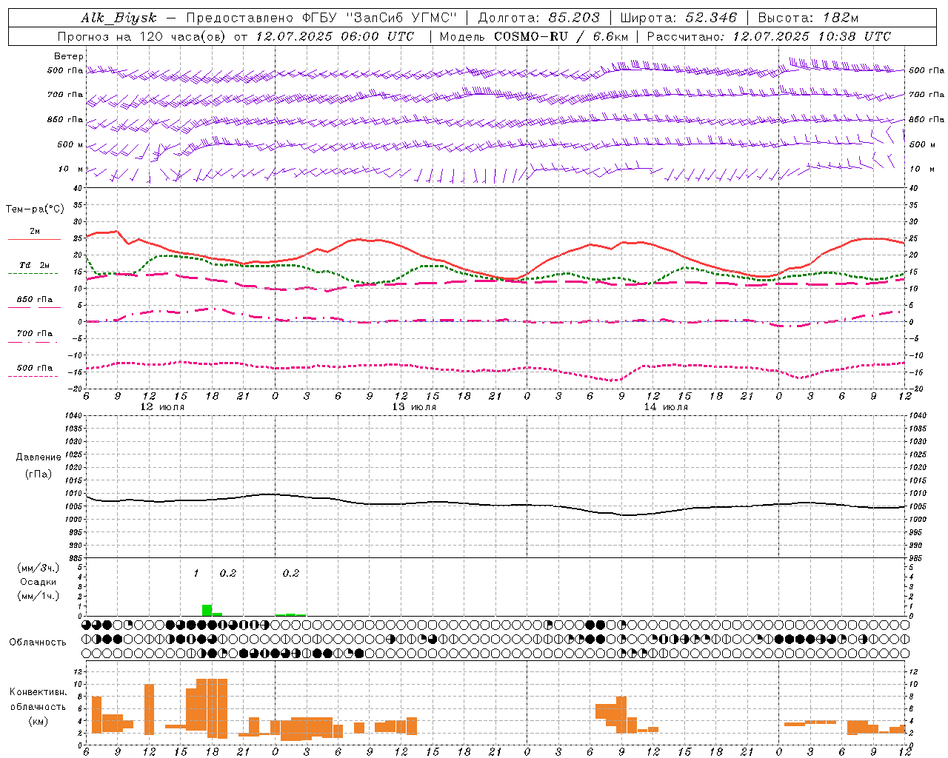Click the forecast start '12.07.2025 06:00 UTC'
The width and height of the screenshot is (948, 758).
tap(335, 36)
